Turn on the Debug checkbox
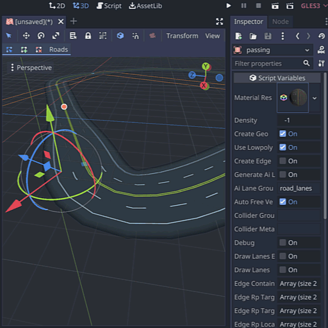 tap(283, 243)
